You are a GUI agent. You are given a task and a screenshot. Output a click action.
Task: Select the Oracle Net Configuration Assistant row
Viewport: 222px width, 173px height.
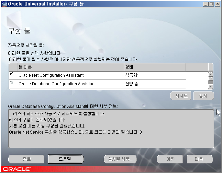click(x=98, y=75)
